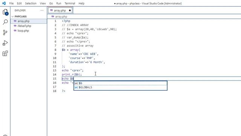241x136 pixels.
Task: Click the 'duration'=>'6 Month' line
Action: [87, 62]
